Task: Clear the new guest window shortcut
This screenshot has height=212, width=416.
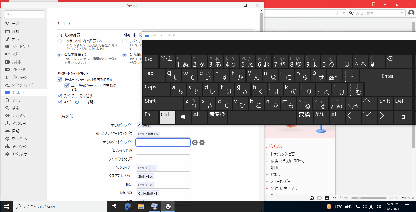Action: (x=202, y=142)
